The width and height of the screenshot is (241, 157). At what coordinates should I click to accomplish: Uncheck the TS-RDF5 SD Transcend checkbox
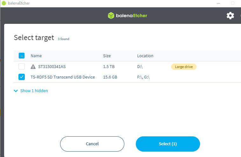coord(22,77)
